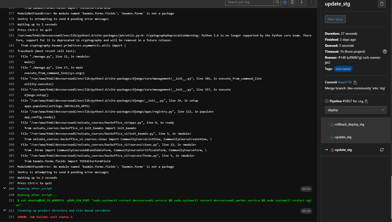Click 'Press Ctrl-C to quit' on line 207
392x222 pixels.
point(34,183)
